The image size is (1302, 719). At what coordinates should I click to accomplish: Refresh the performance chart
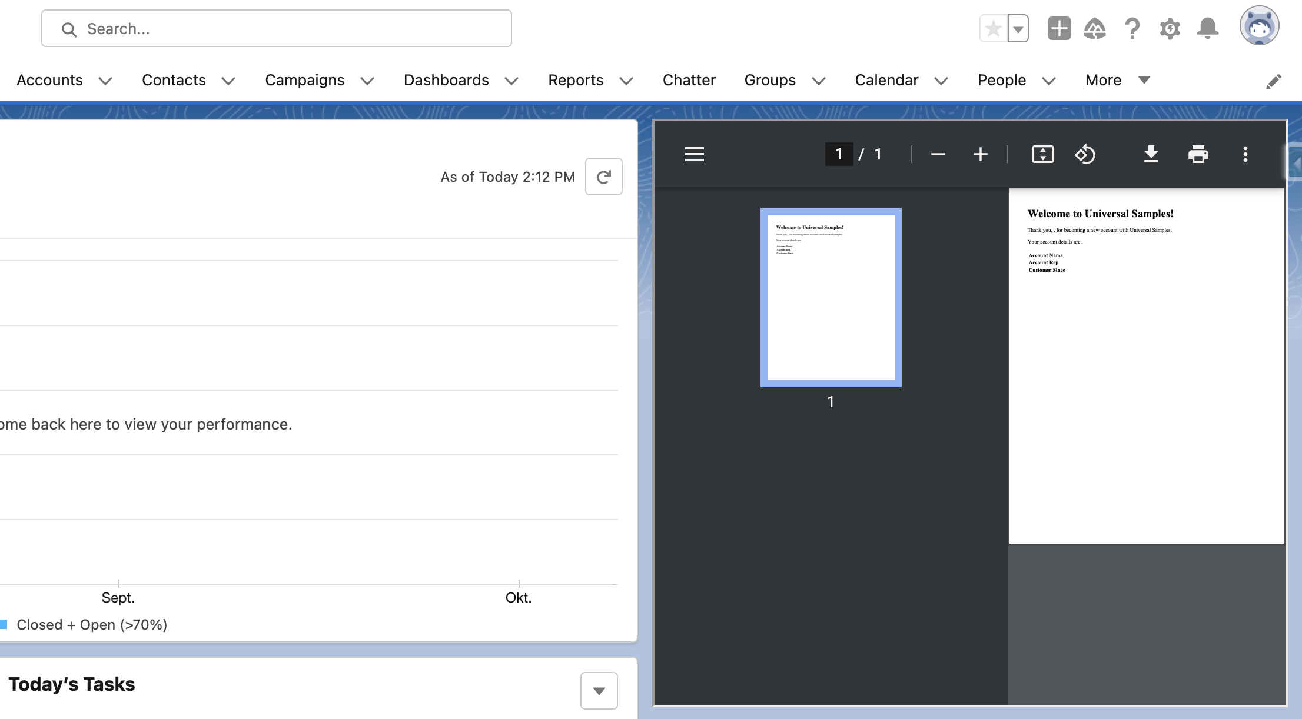pyautogui.click(x=603, y=177)
